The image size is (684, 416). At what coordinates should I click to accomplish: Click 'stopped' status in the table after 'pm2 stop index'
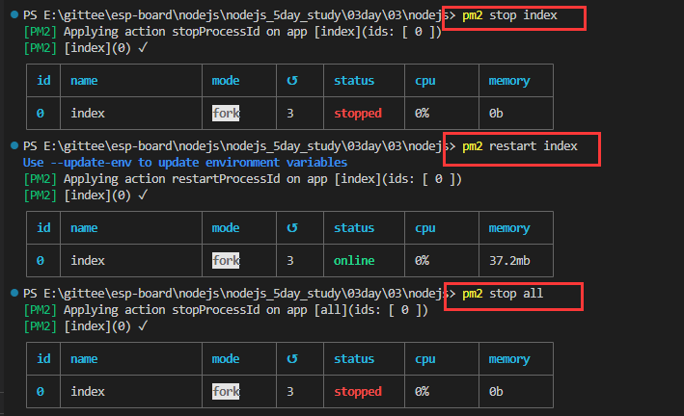point(358,114)
